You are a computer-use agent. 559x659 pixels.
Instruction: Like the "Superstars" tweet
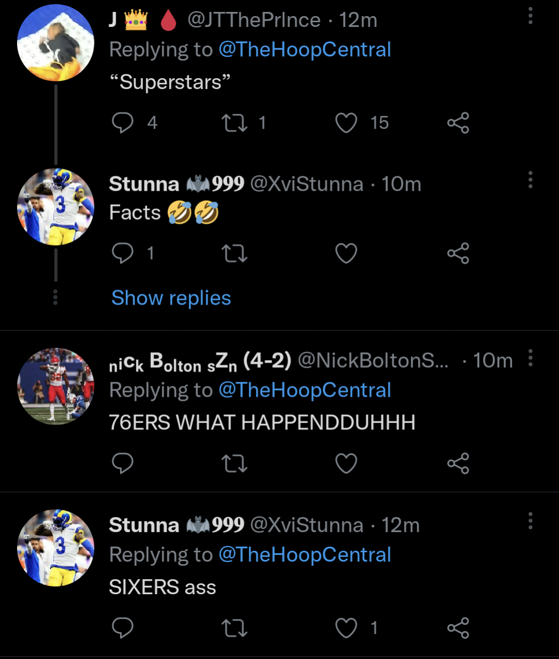pos(346,123)
